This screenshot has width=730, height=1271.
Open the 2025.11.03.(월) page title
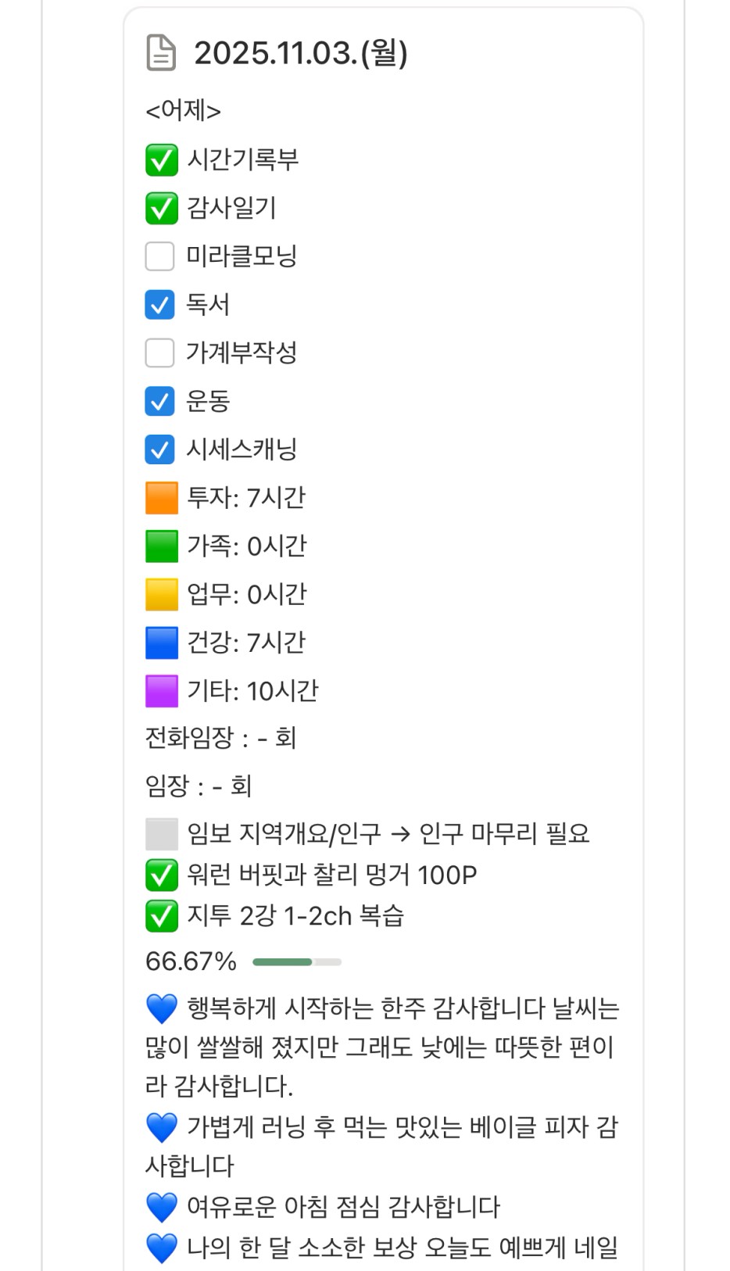click(x=301, y=53)
